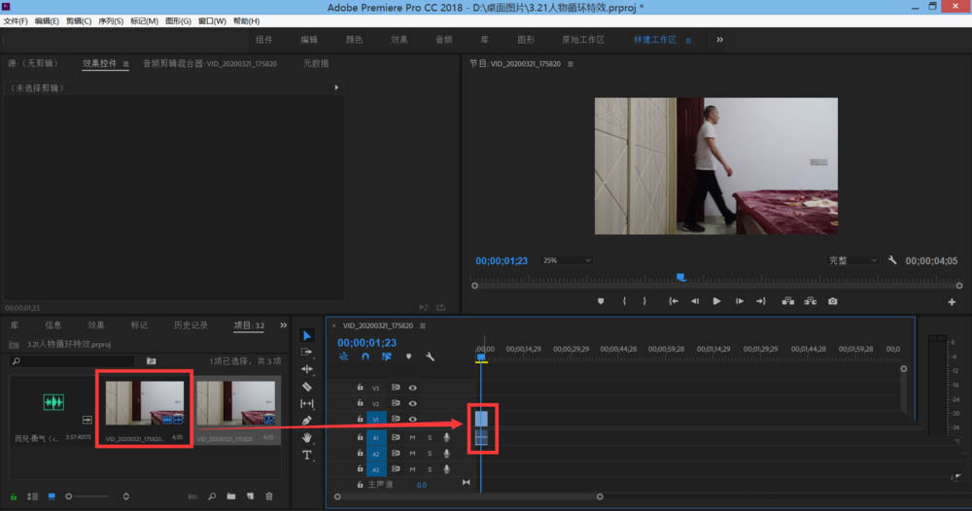This screenshot has width=972, height=511.
Task: Click the trash icon in Project panel
Action: click(269, 496)
